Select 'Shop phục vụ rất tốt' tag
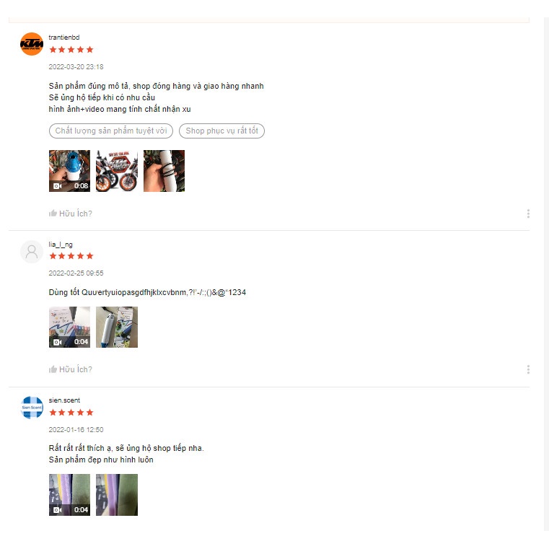Viewport: 549px width, 549px height. tap(221, 131)
